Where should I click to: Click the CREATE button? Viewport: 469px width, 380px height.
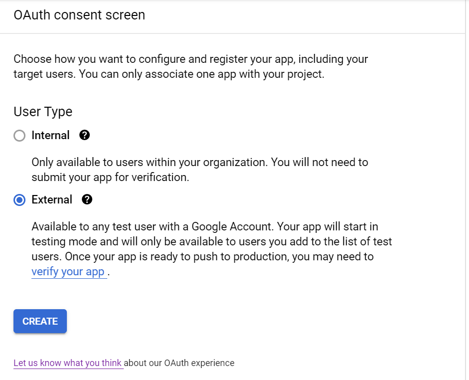[40, 321]
